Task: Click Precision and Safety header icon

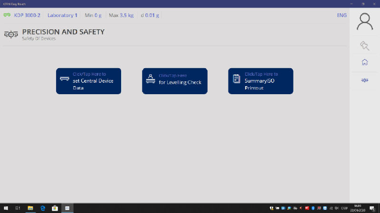Action: [10, 35]
